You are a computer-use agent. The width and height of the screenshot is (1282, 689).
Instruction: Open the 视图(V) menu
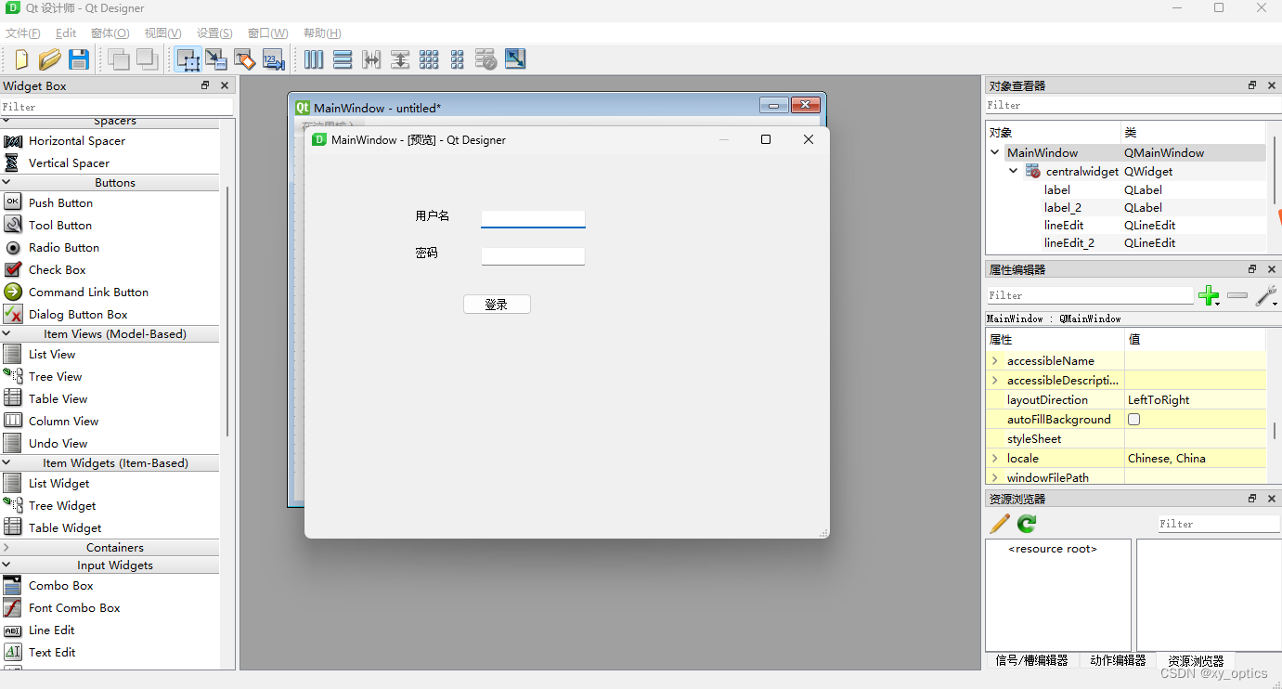162,33
